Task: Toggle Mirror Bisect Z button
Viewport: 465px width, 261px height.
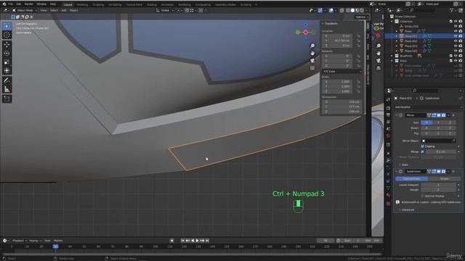Action: point(450,128)
